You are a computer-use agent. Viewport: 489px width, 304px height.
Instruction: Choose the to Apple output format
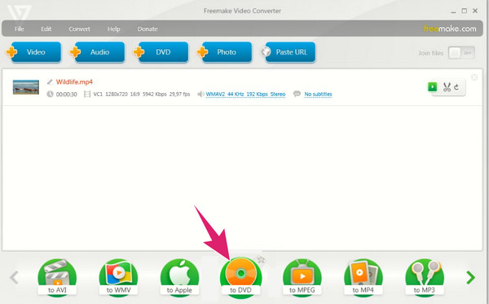point(179,277)
